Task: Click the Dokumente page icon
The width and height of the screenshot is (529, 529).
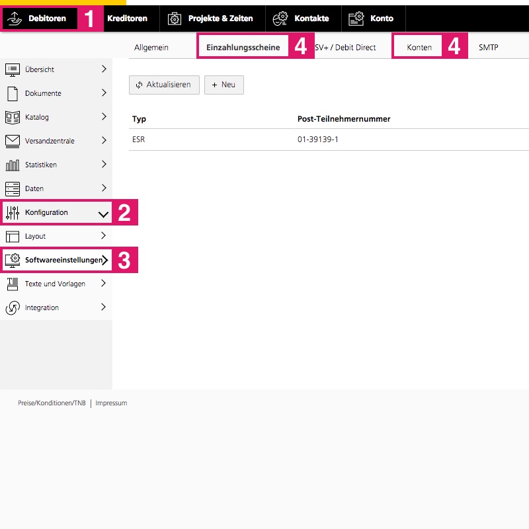Action: pyautogui.click(x=12, y=93)
